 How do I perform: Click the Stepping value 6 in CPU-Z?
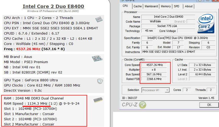coord(208,43)
